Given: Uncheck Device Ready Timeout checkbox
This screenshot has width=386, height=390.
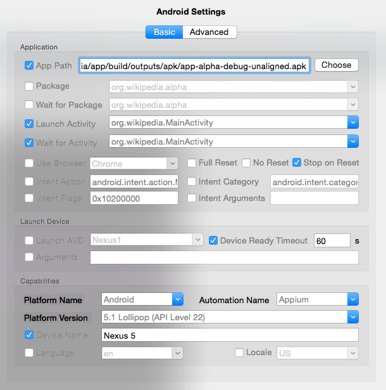Looking at the screenshot, I should 213,240.
